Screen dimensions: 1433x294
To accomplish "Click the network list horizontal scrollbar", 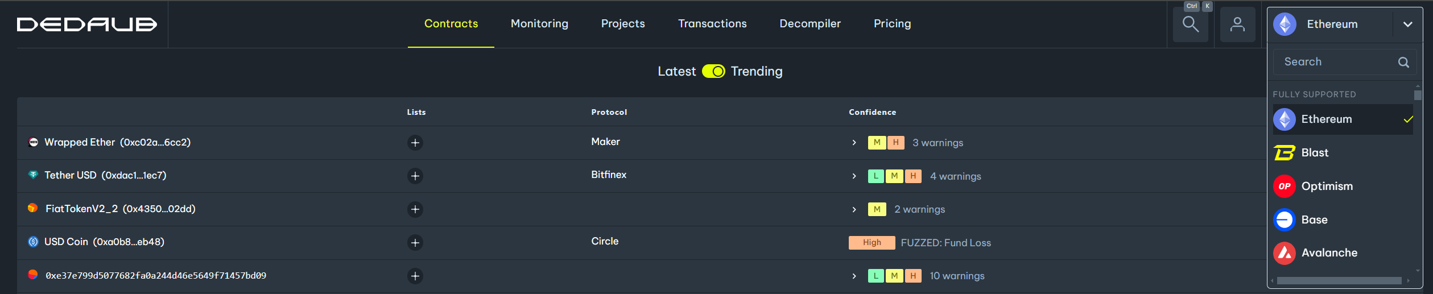I will click(1339, 281).
